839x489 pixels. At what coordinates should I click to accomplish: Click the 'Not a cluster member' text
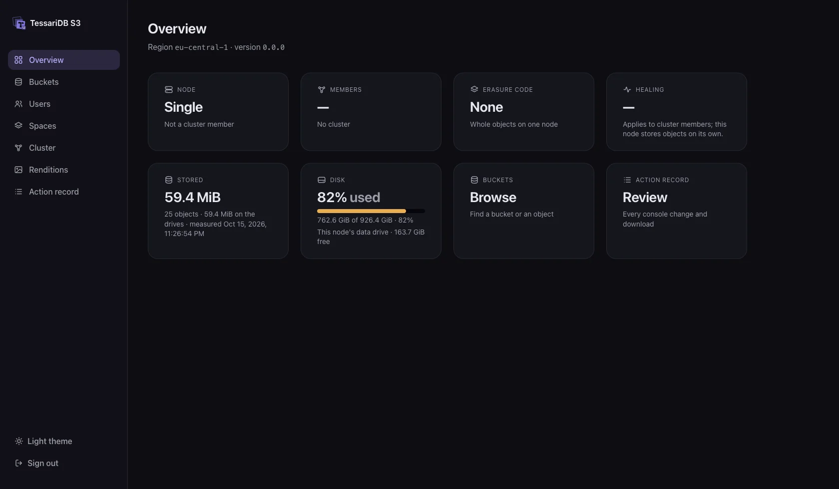click(x=199, y=124)
